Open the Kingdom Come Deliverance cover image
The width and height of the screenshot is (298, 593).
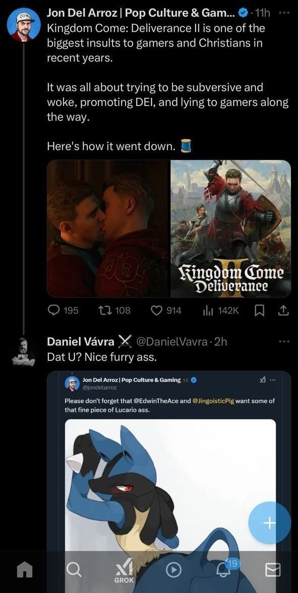click(x=231, y=229)
